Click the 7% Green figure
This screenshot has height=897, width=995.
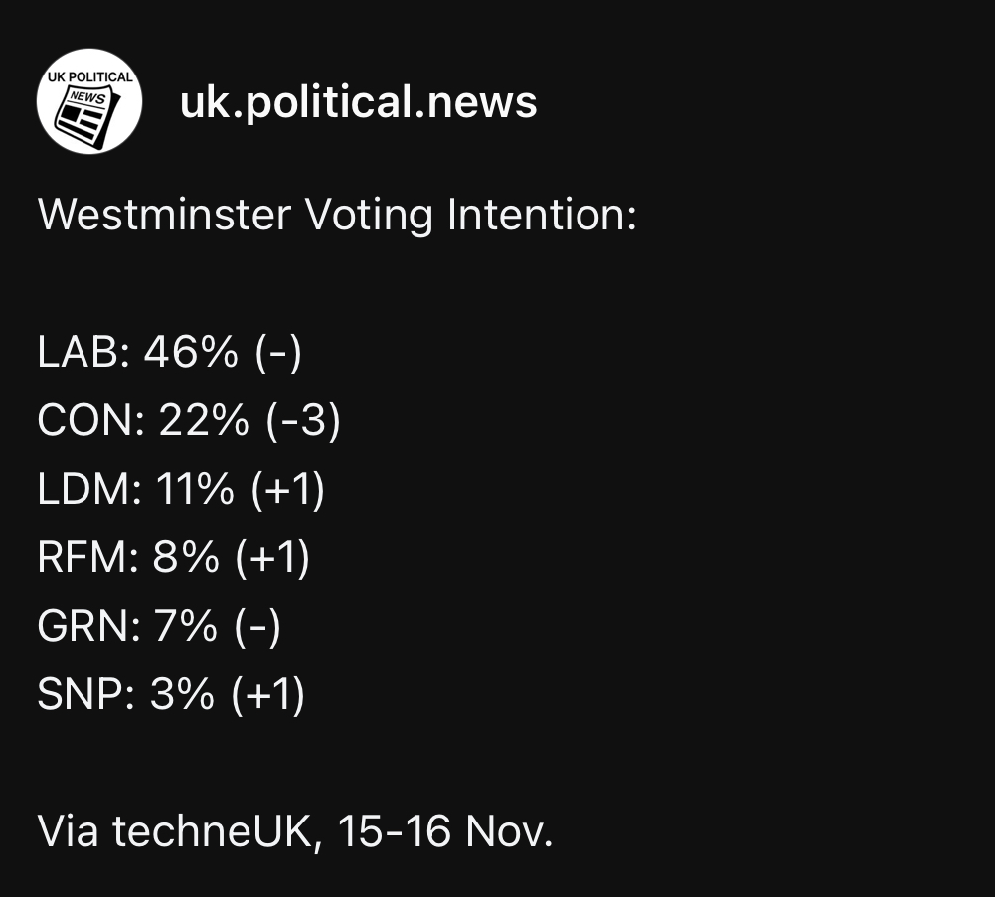point(185,628)
